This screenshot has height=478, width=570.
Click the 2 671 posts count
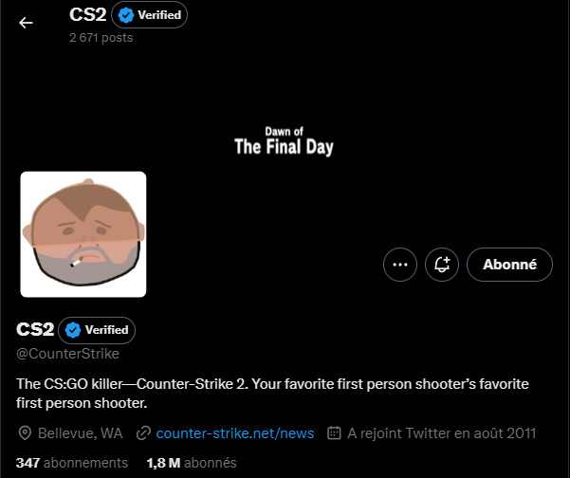[101, 38]
